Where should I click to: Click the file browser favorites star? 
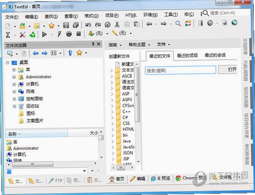pos(79,53)
